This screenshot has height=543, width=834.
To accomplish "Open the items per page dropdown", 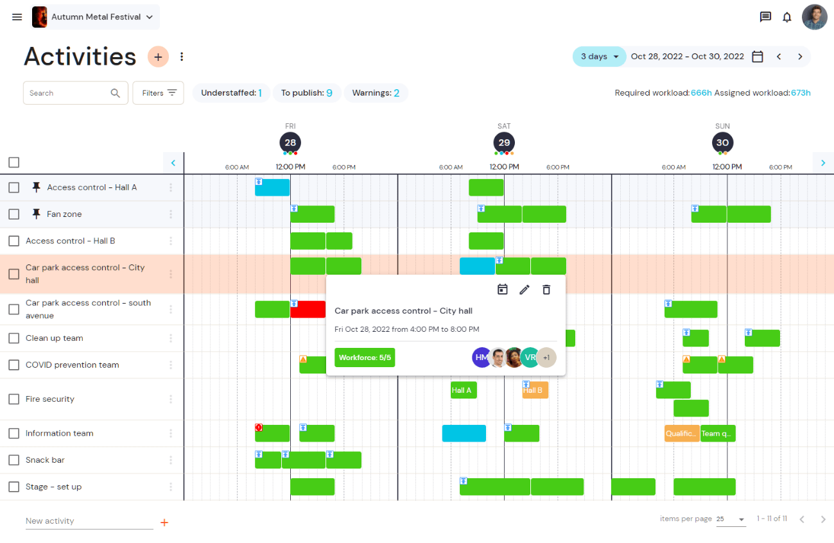I will coord(731,519).
